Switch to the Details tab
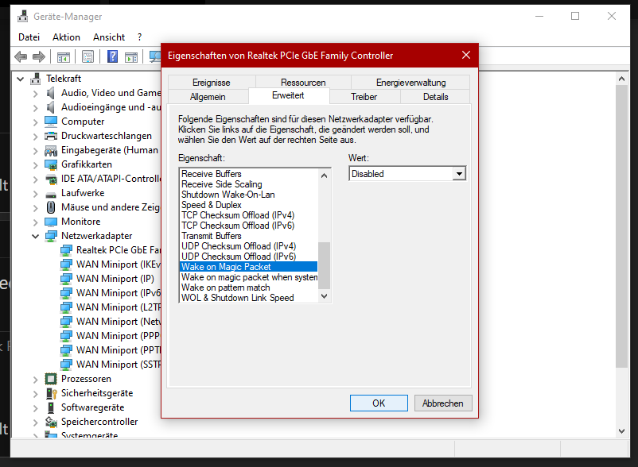 pyautogui.click(x=435, y=97)
